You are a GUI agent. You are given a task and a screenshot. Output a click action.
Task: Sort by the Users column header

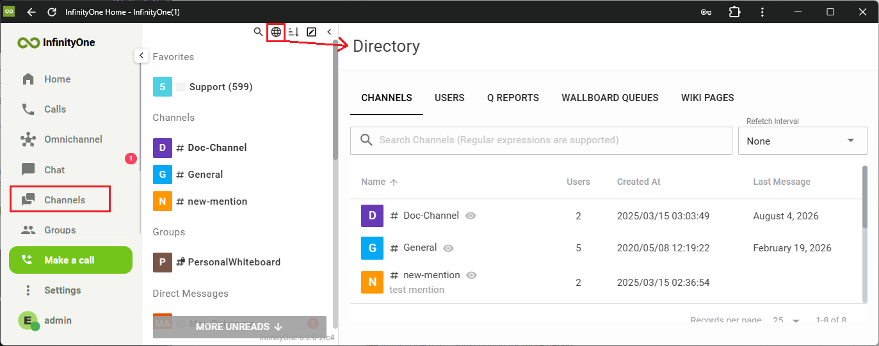578,182
